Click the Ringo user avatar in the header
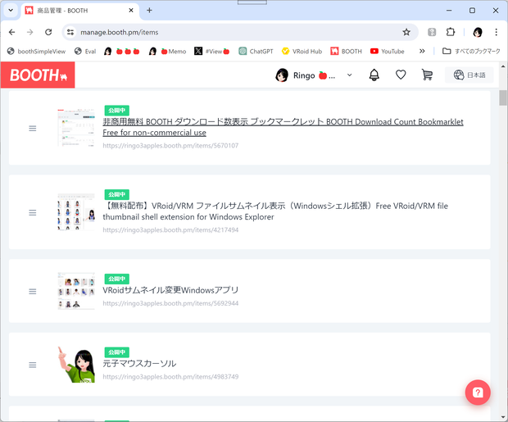Screen dimensions: 508x422 tap(282, 75)
